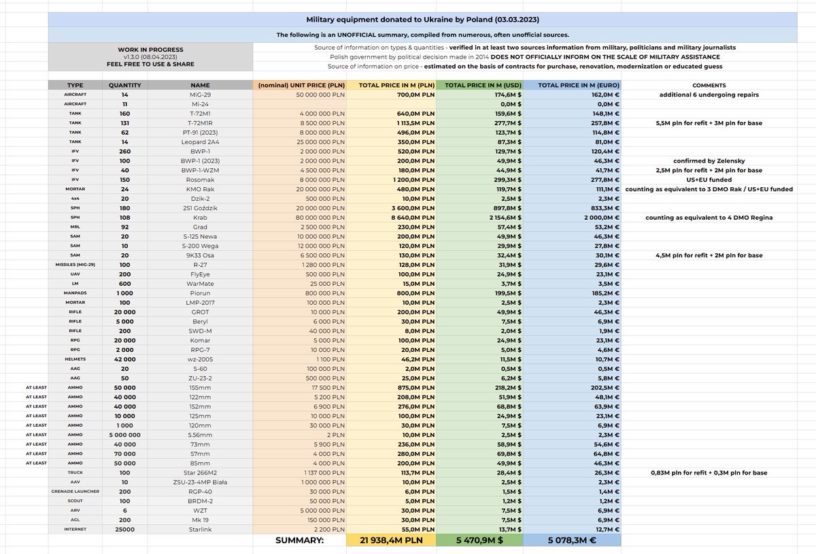Click the 'Source of information on price' line
816x554 pixels.
tap(525, 66)
